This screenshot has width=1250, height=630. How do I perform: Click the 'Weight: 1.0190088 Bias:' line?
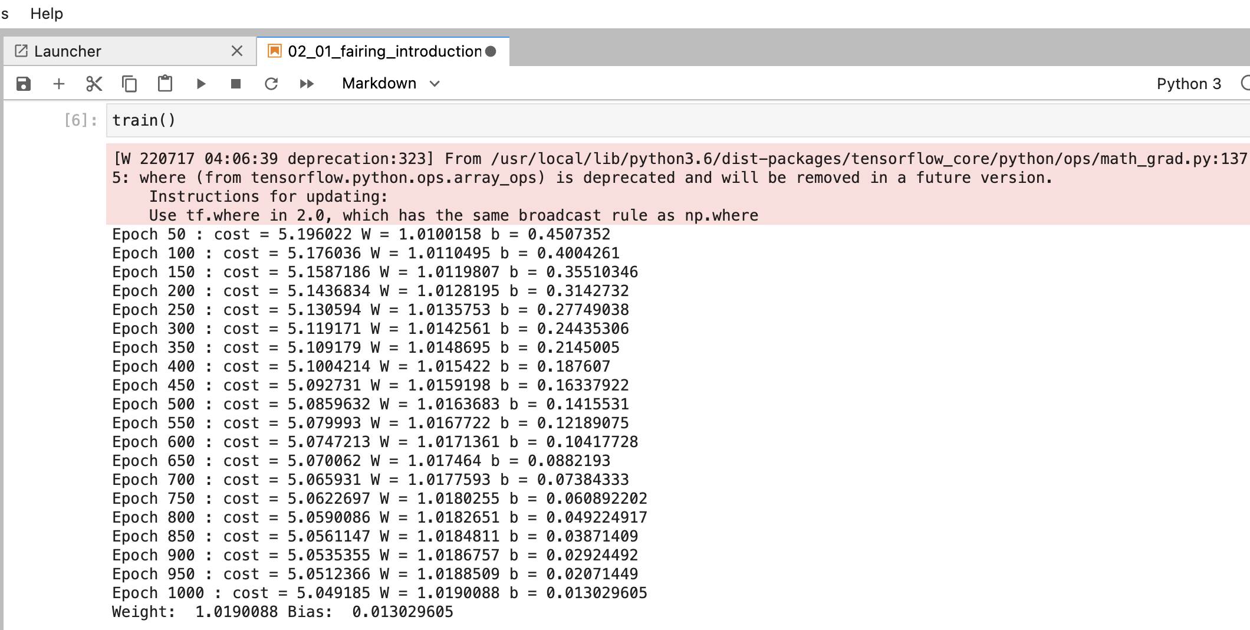[282, 612]
